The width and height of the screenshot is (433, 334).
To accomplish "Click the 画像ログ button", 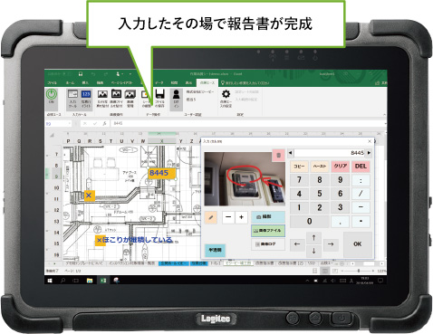I will point(268,244).
